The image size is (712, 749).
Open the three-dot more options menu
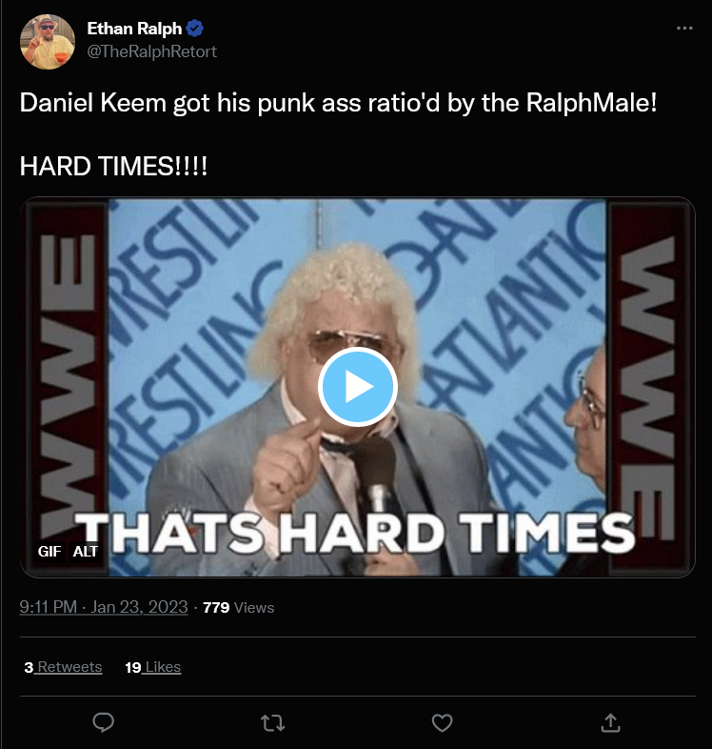point(684,29)
